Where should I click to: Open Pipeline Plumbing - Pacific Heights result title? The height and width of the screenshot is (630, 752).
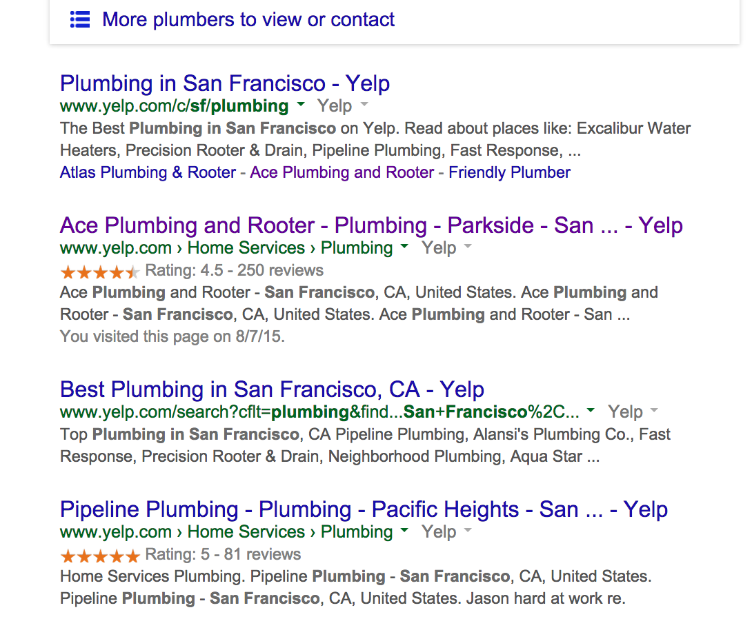(364, 509)
